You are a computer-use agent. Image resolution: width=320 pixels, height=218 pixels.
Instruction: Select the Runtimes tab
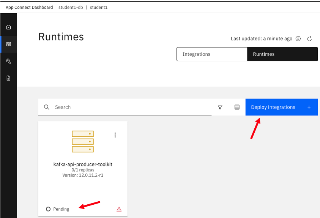[x=282, y=54]
